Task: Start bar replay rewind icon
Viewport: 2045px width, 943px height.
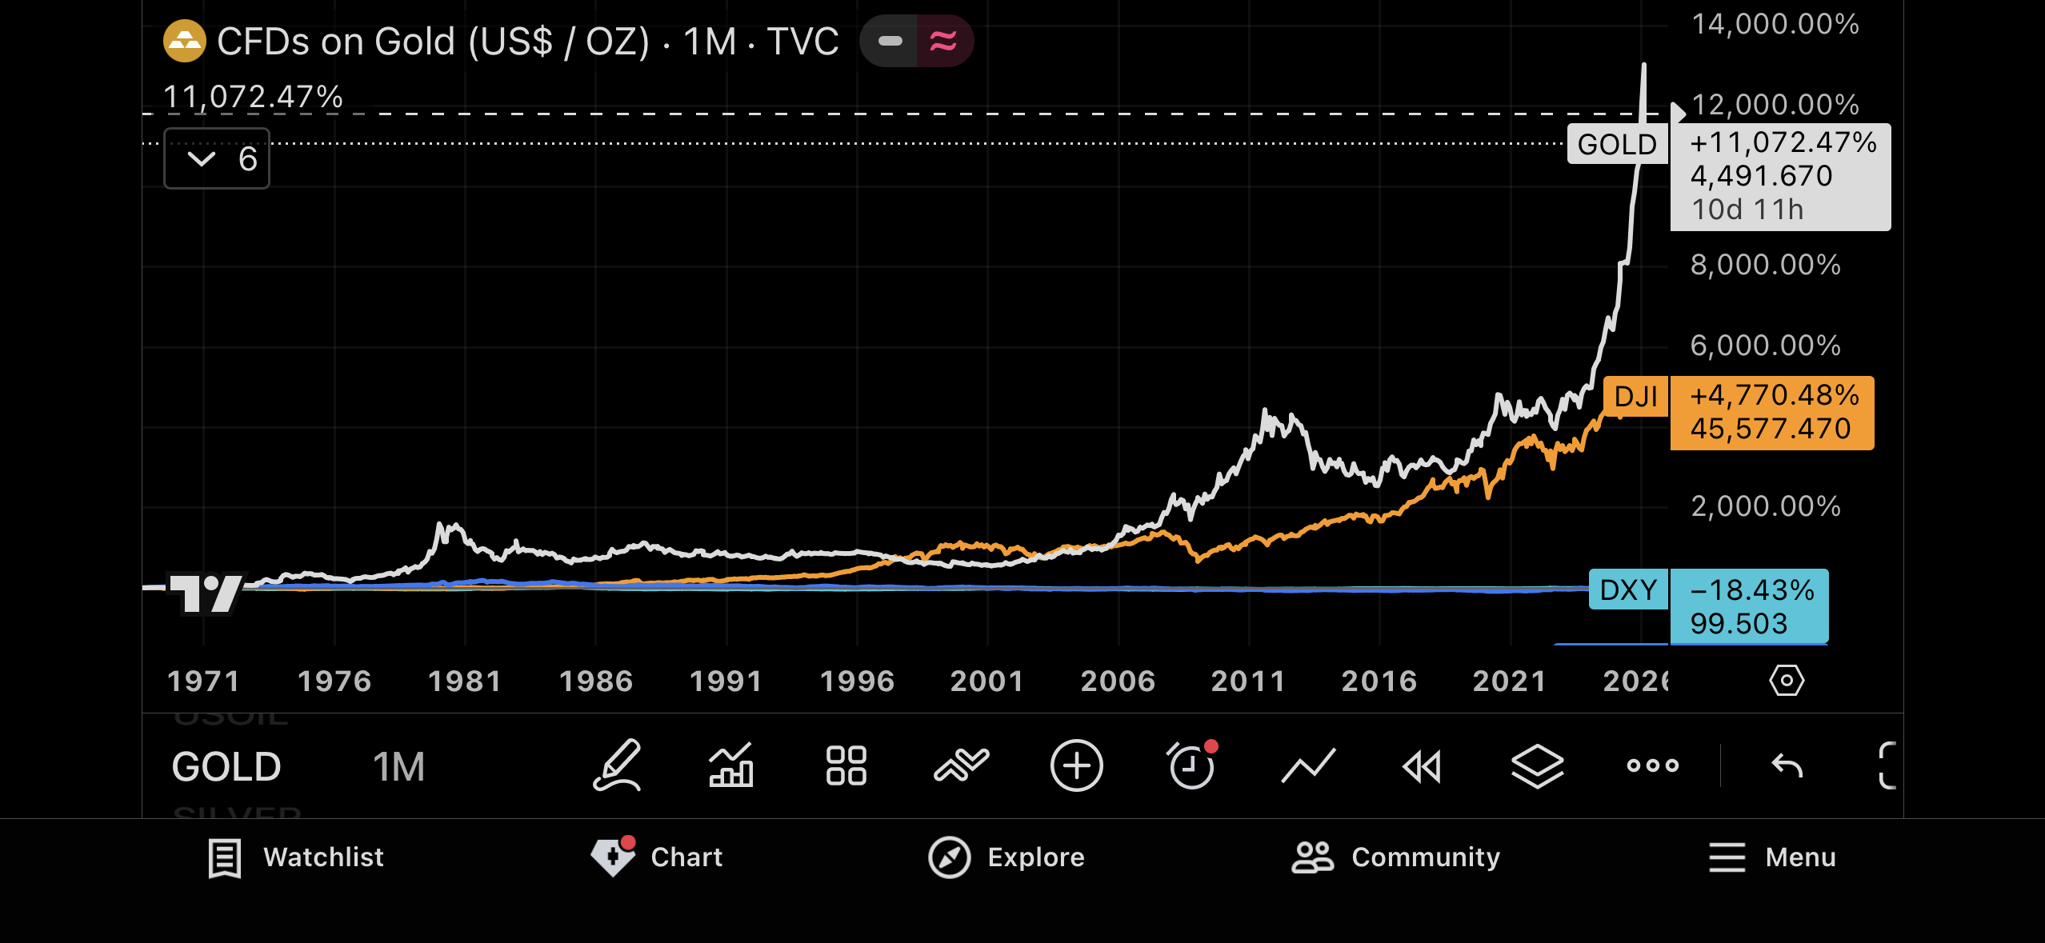Action: (x=1422, y=765)
